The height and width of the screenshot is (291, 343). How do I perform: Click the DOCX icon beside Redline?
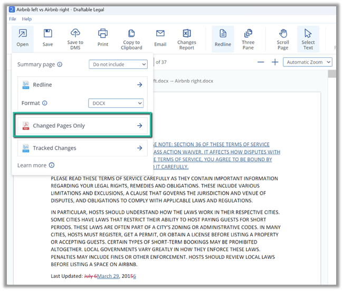tap(26, 85)
